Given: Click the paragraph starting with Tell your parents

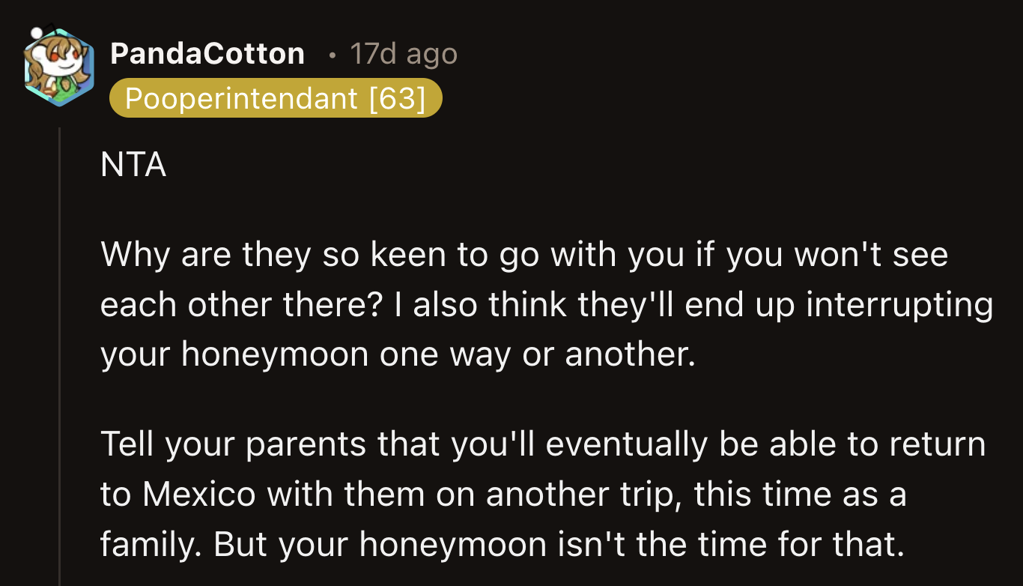Looking at the screenshot, I should [x=524, y=493].
